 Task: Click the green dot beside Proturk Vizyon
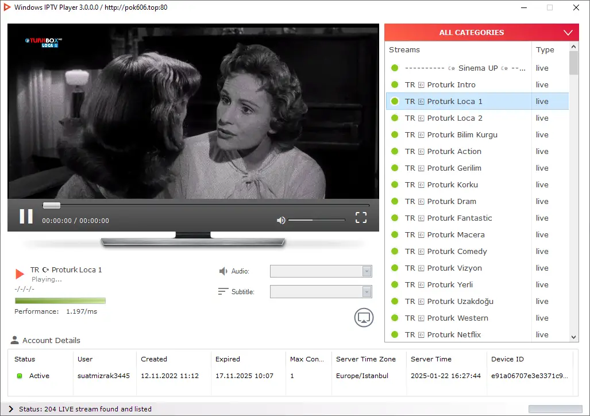click(395, 268)
